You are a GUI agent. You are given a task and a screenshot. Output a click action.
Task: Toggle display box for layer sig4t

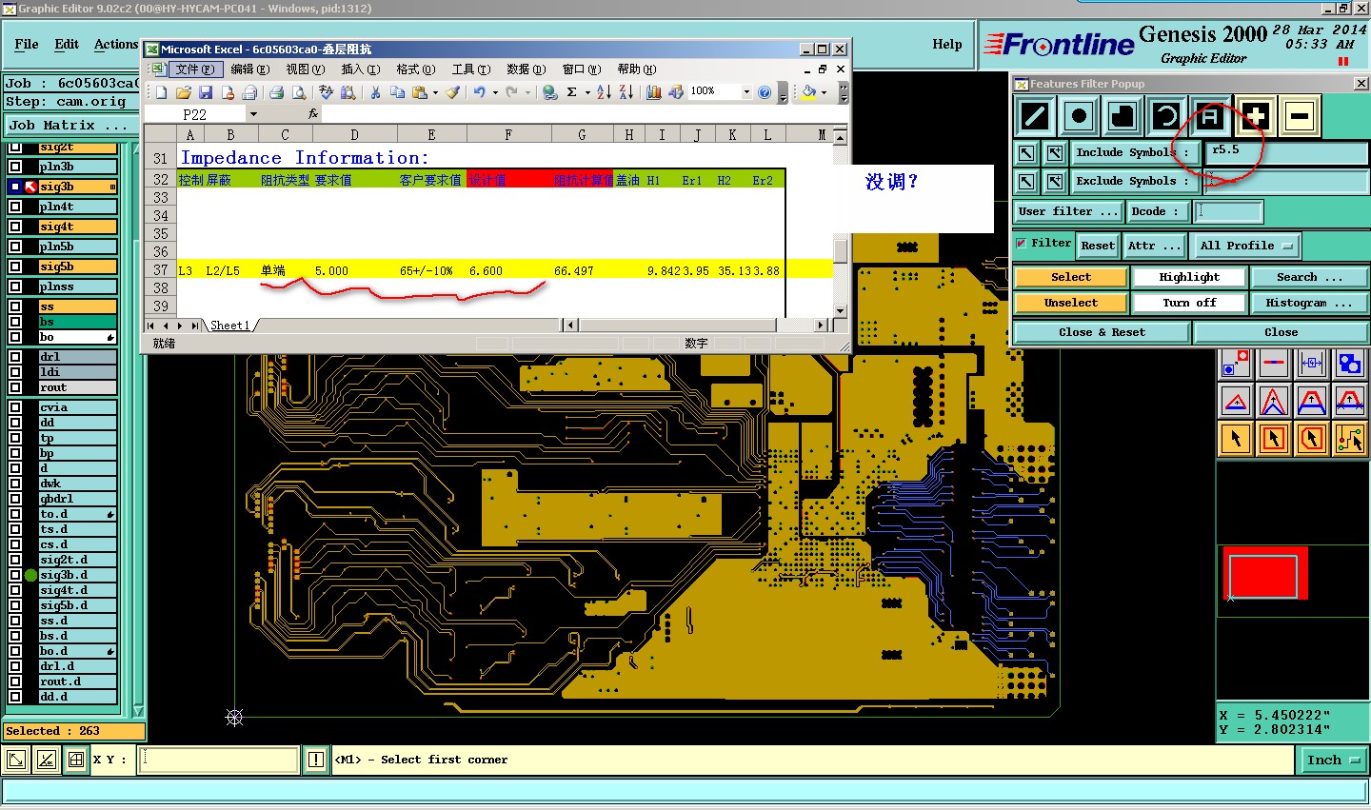pos(15,227)
